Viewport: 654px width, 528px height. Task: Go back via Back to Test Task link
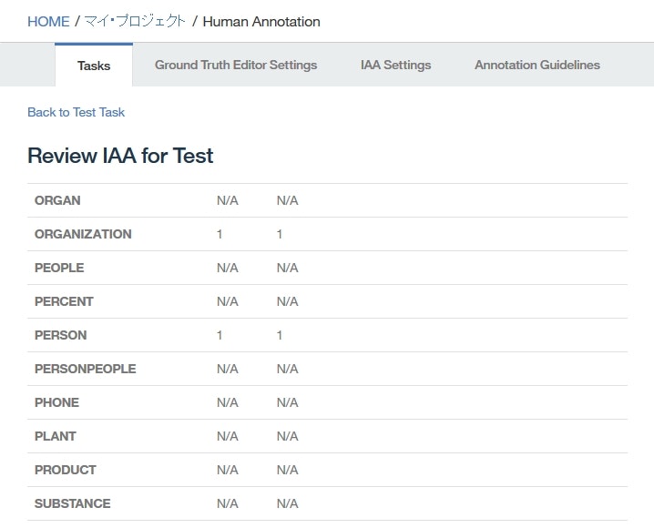[x=76, y=112]
